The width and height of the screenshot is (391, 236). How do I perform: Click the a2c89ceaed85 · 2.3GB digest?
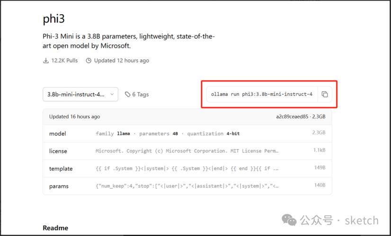click(x=301, y=117)
